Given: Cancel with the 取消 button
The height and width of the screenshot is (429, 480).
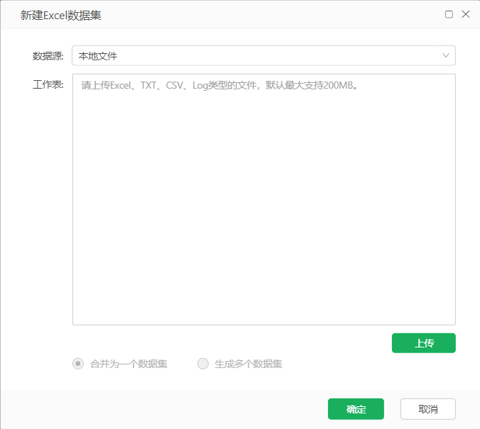Looking at the screenshot, I should (x=428, y=409).
